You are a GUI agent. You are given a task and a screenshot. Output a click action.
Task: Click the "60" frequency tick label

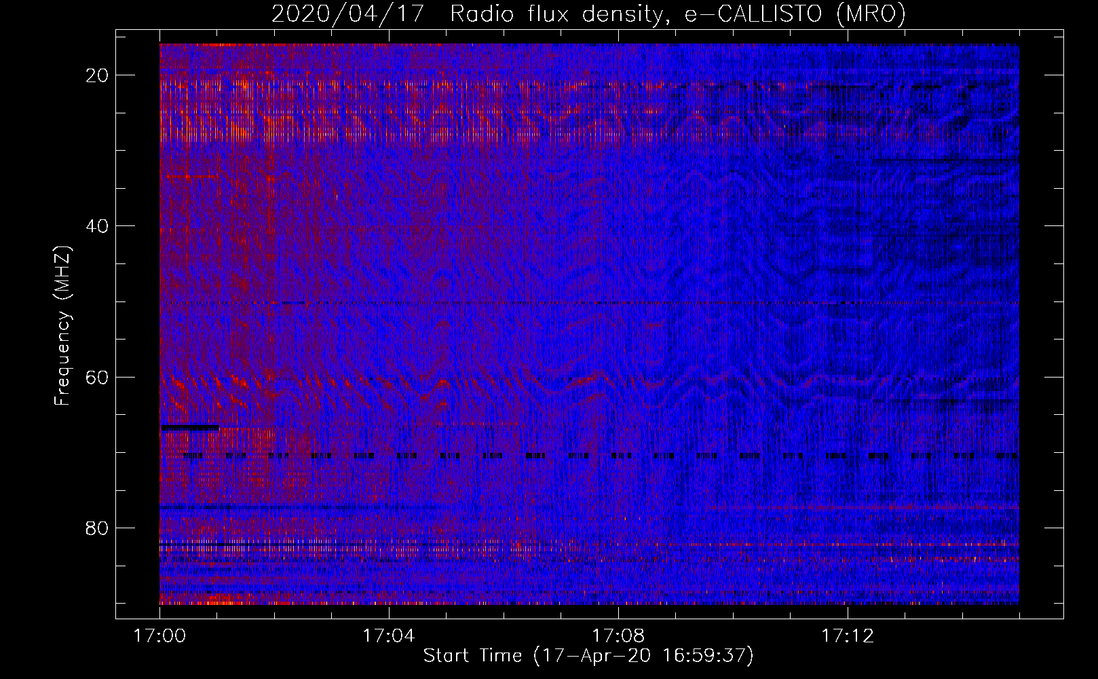(x=97, y=377)
